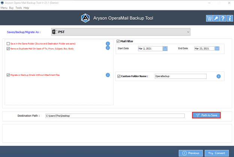Click the shopping cart buy icon
Image resolution: width=234 pixels, height=157 pixels.
(x=209, y=18)
